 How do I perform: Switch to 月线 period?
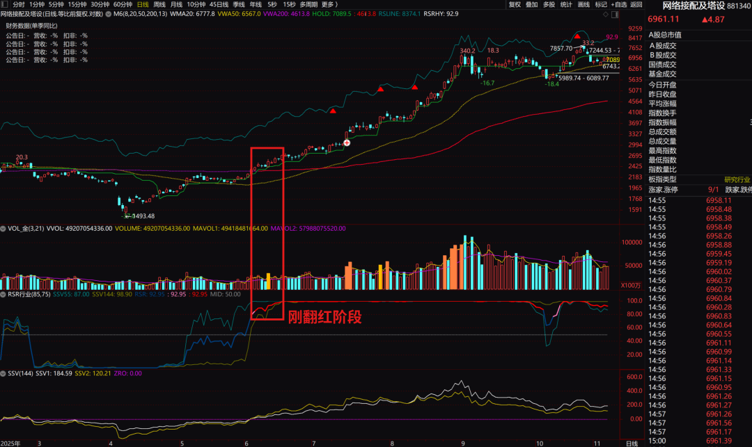[176, 4]
